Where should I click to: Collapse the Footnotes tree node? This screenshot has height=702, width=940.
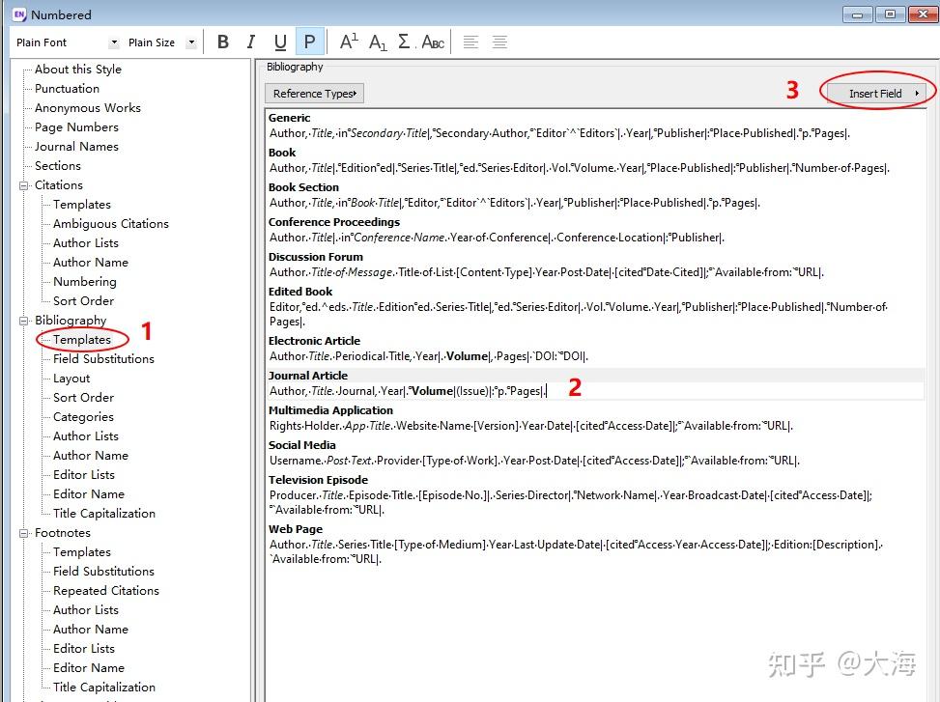coord(24,533)
